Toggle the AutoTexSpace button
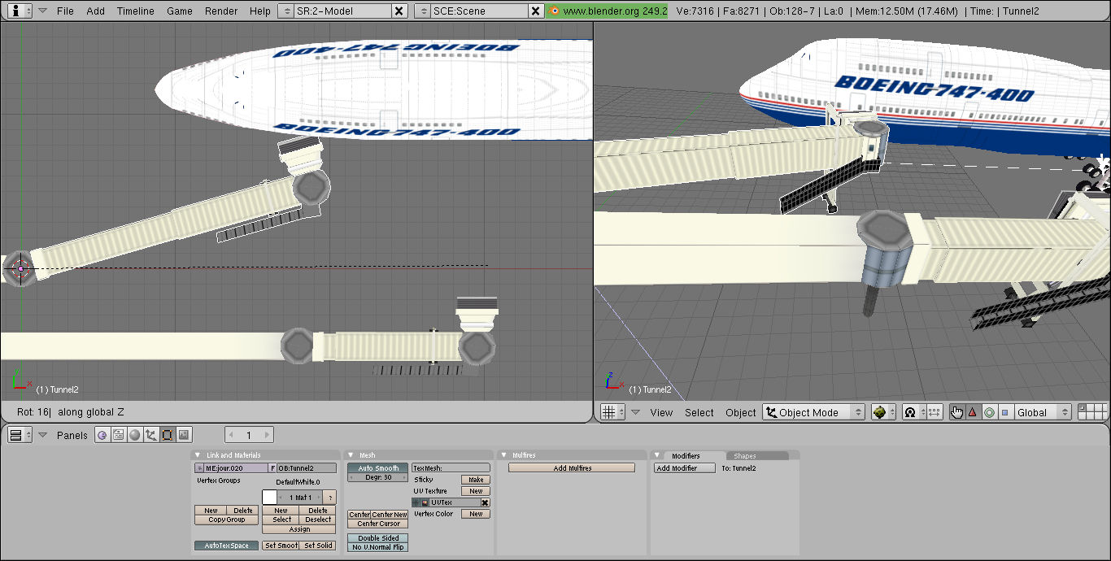 (x=226, y=546)
